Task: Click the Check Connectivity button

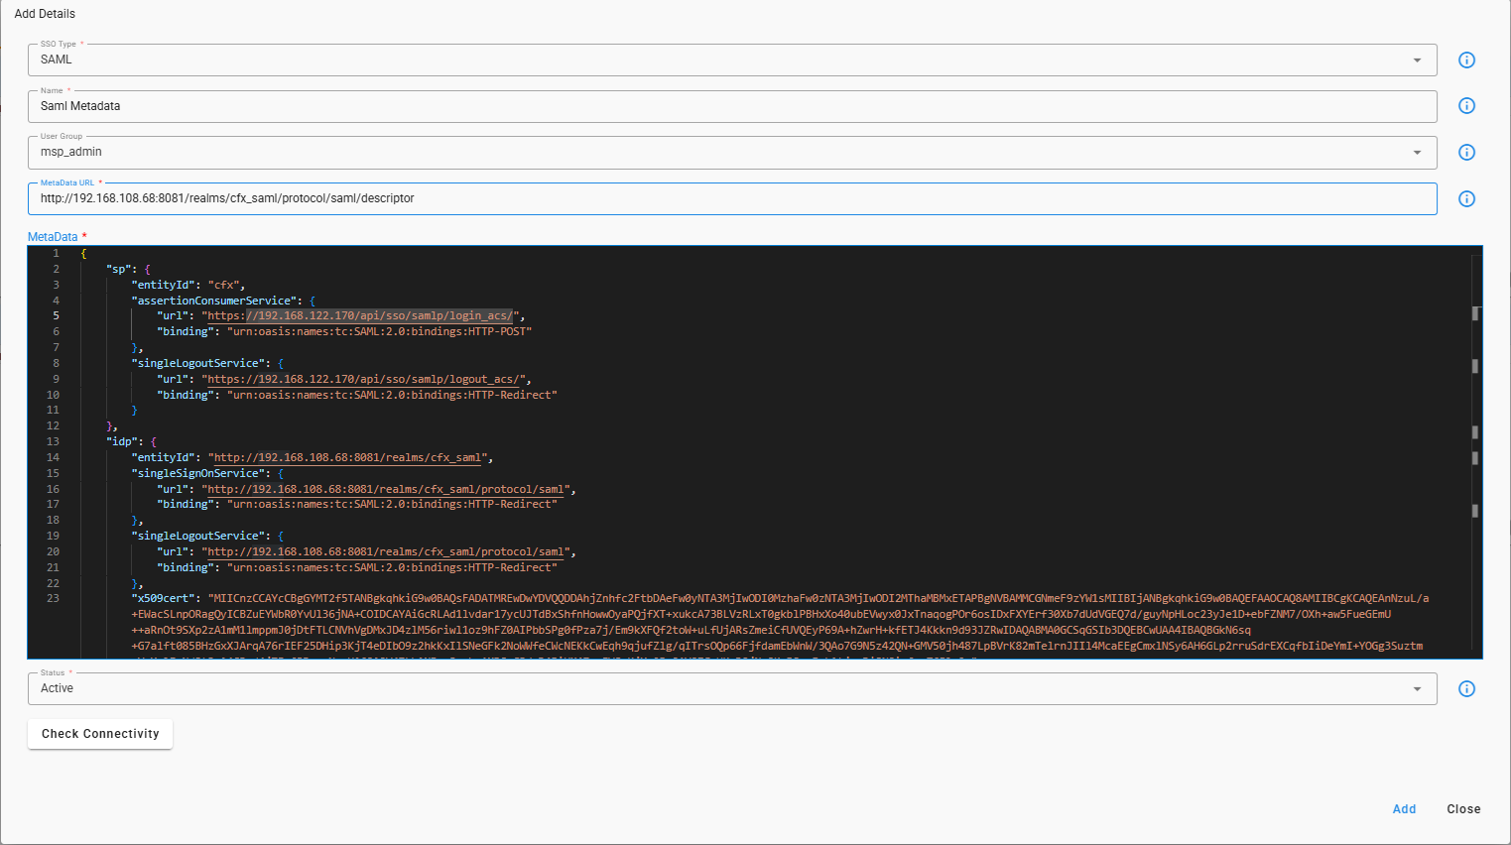Action: coord(99,734)
